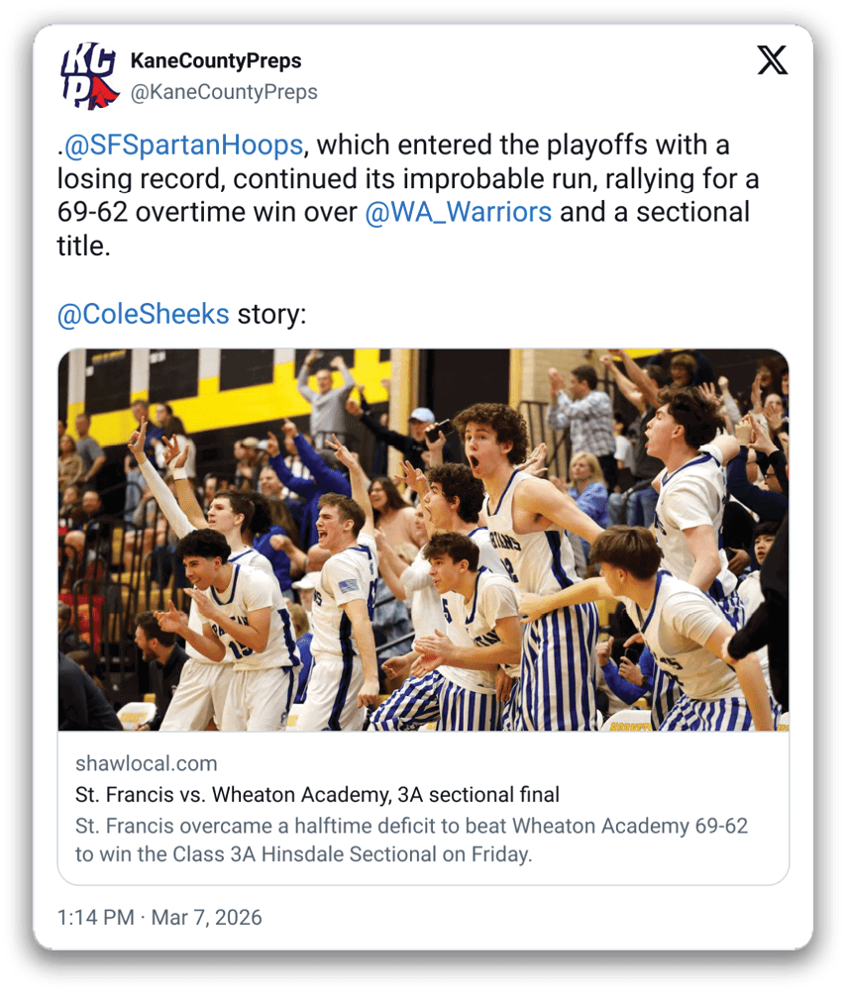
Task: Click the X logo icon
Action: 773,60
